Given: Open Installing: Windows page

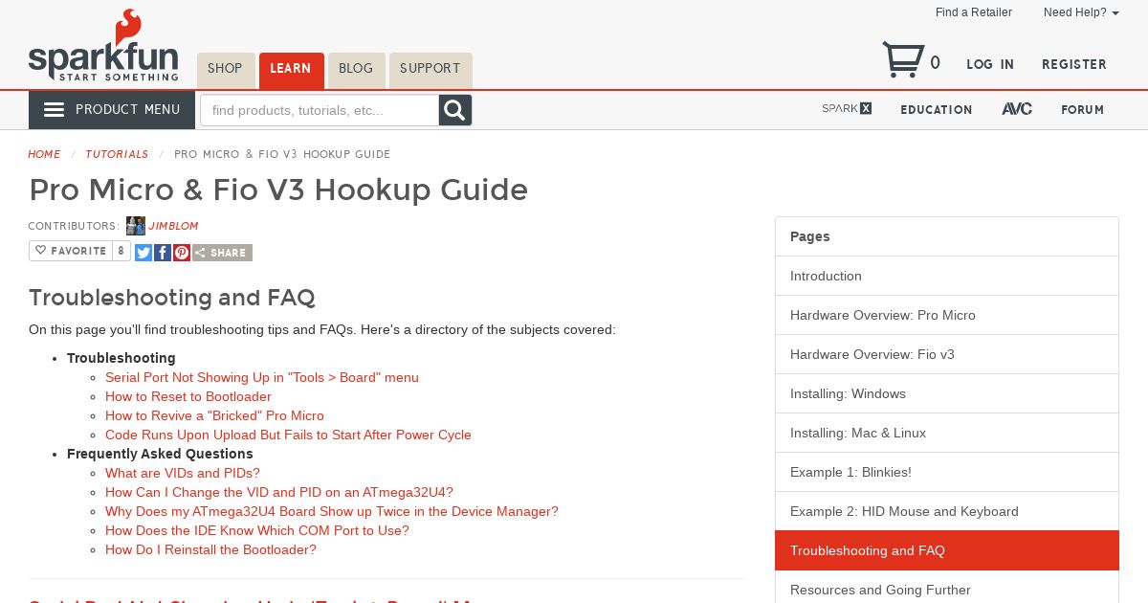Looking at the screenshot, I should (947, 393).
